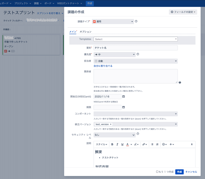
Task: Open the link insert menu in editor
Action: tap(145, 144)
